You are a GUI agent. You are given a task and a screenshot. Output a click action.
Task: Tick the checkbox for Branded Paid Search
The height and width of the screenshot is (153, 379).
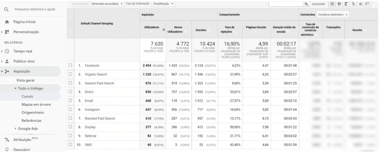coord(70,118)
